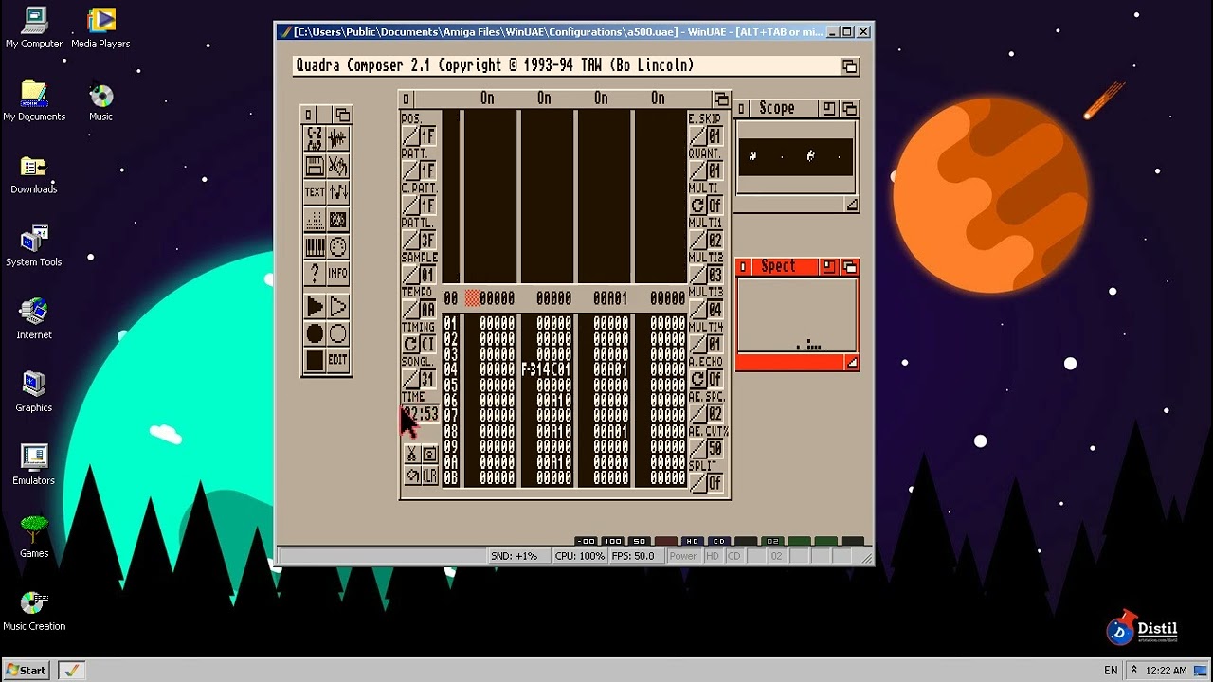Click the scissors cut icon below TIME
1213x682 pixels.
pyautogui.click(x=412, y=455)
